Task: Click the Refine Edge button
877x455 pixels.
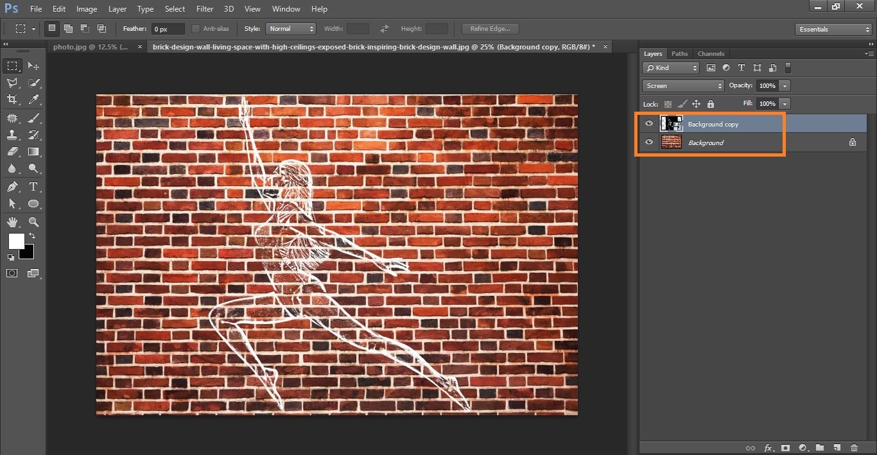Action: pyautogui.click(x=491, y=29)
